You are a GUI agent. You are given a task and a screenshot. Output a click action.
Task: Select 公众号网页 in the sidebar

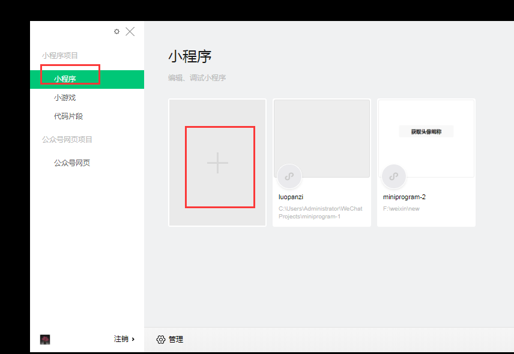click(x=72, y=163)
